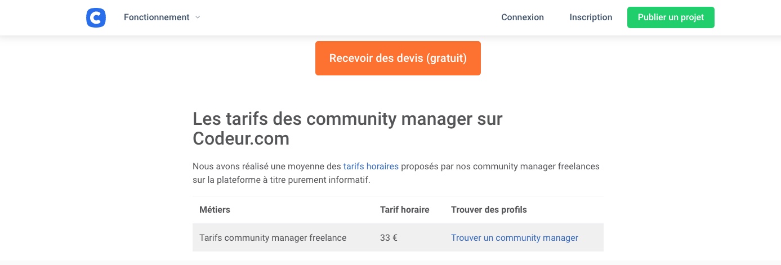
Task: Click the "Tarifs community manager freelance" cell
Action: pos(273,238)
